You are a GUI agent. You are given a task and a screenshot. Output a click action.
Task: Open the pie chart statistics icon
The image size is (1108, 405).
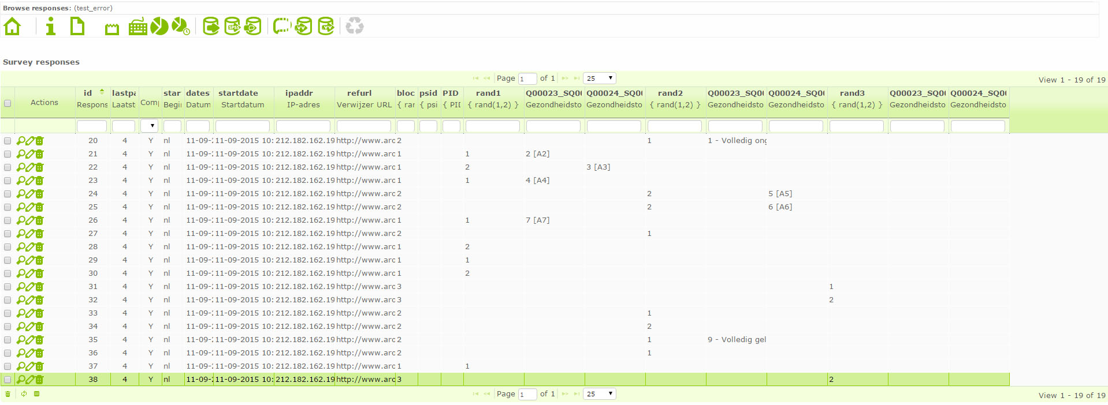click(x=159, y=27)
